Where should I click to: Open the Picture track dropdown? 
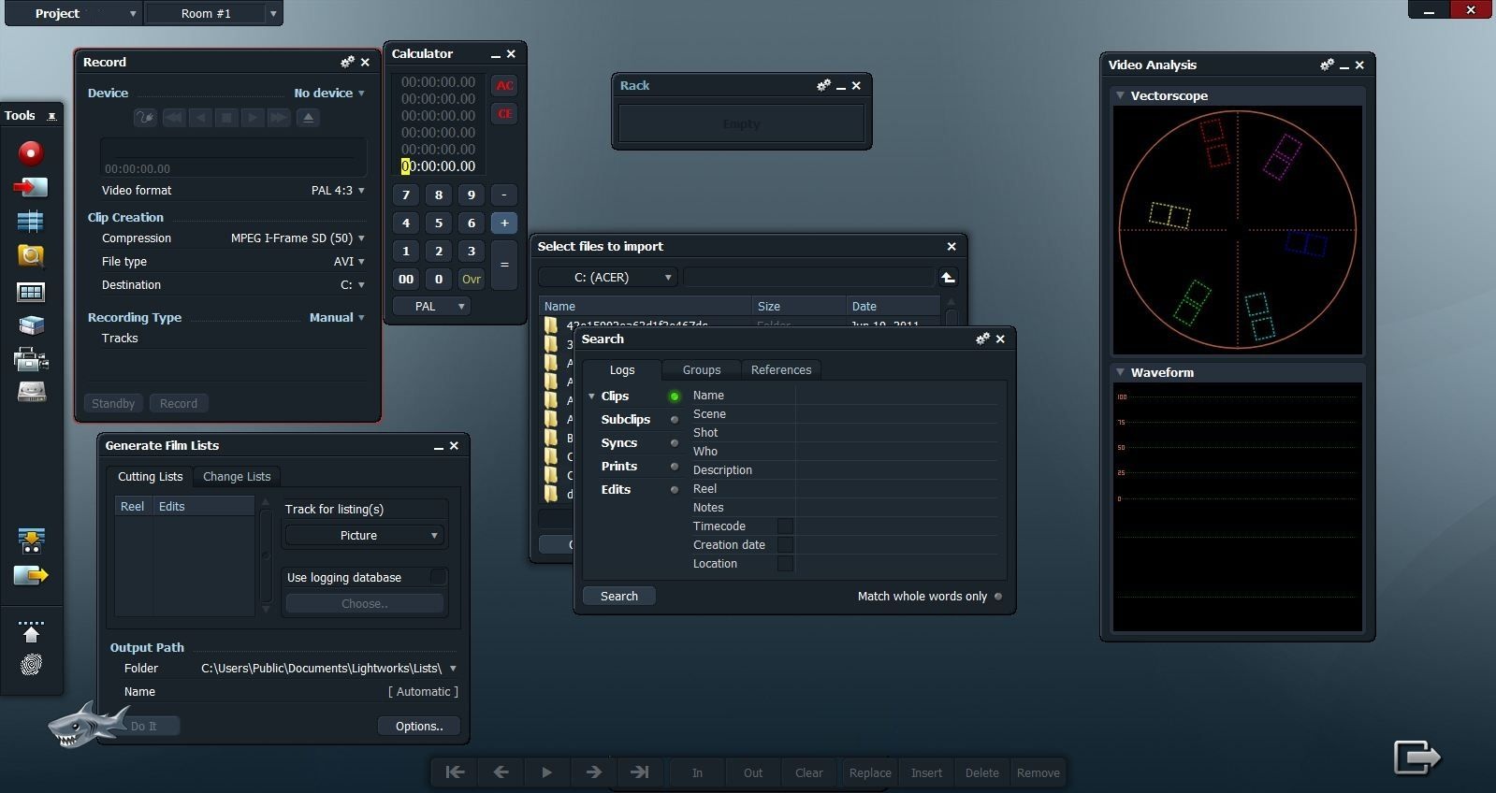coord(365,536)
